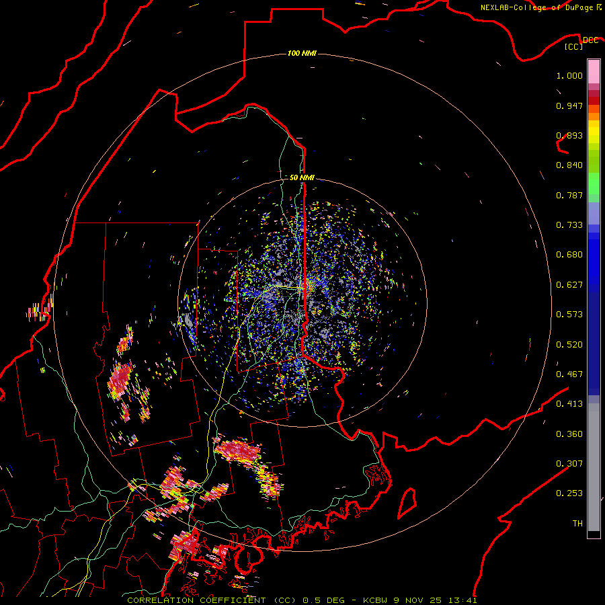Click the 1.000 value on the color scale
605x605 pixels.
pyautogui.click(x=569, y=75)
